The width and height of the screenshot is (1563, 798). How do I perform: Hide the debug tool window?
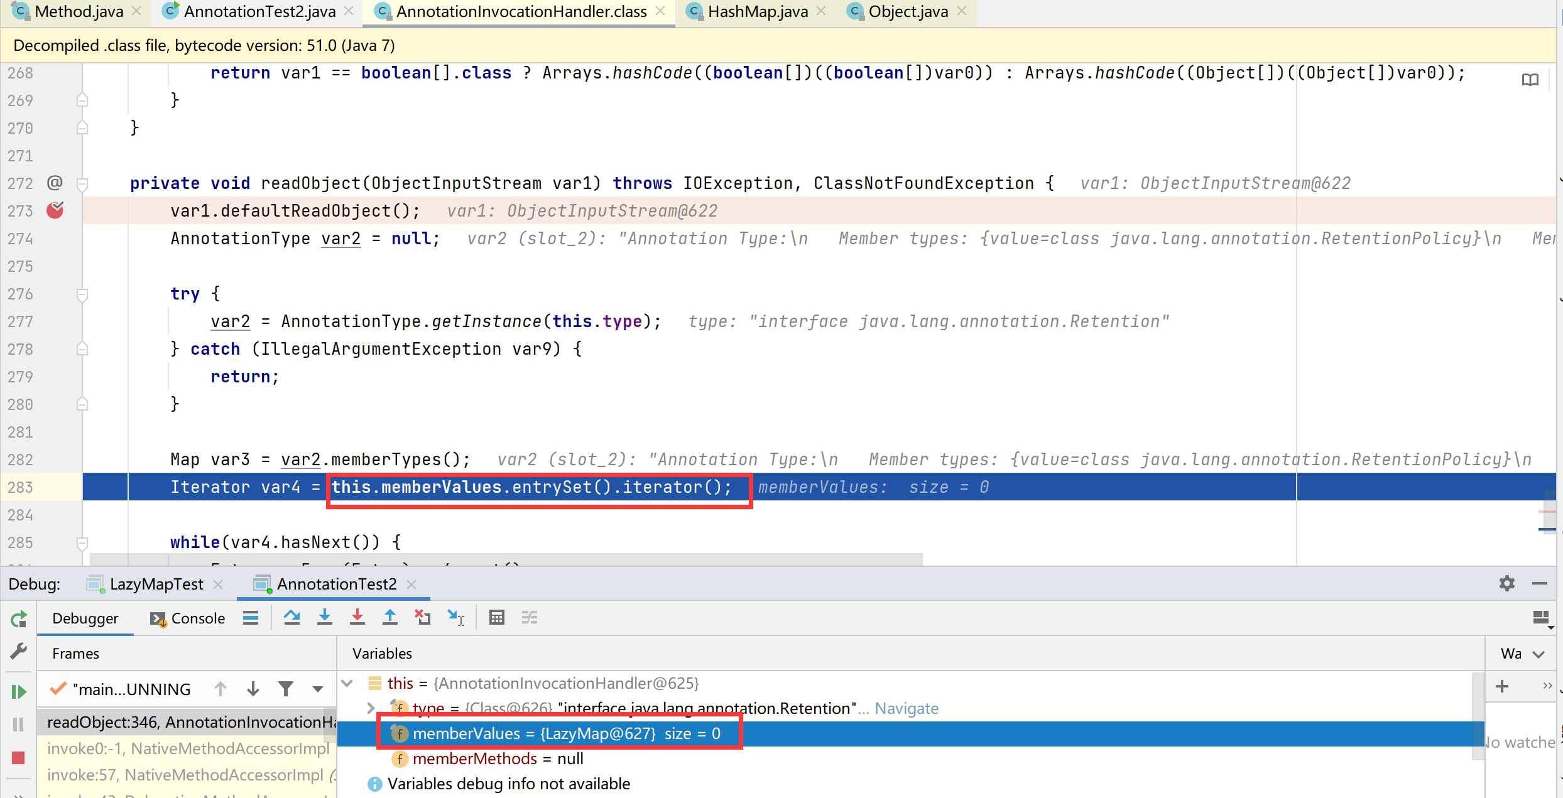click(1539, 584)
